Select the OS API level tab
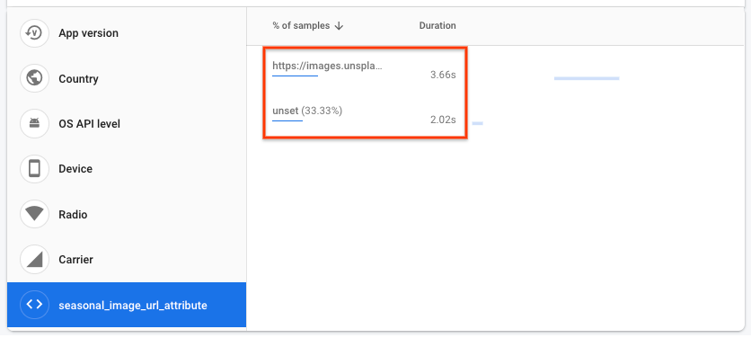This screenshot has width=751, height=338. [127, 124]
